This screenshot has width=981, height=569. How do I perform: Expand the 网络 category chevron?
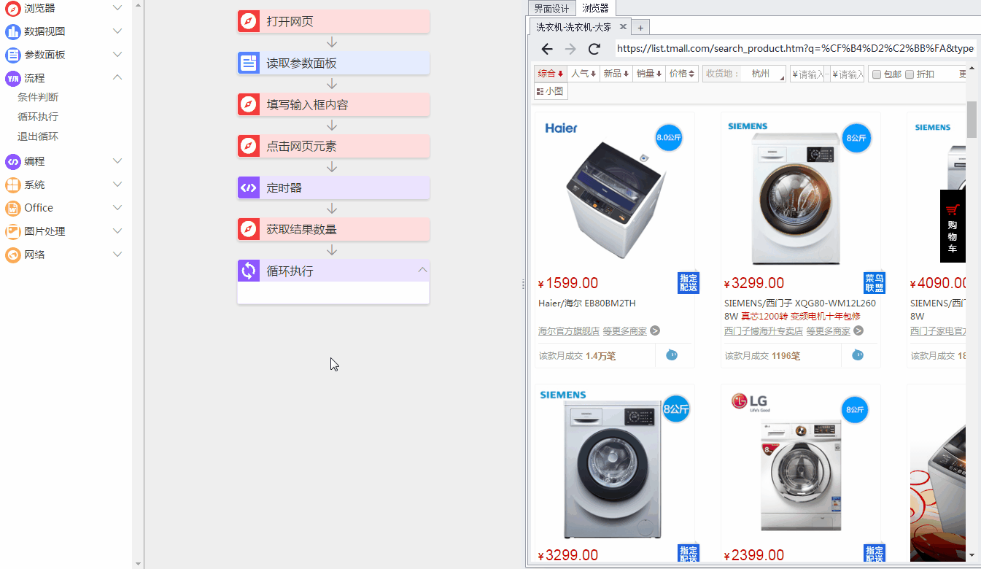point(117,255)
